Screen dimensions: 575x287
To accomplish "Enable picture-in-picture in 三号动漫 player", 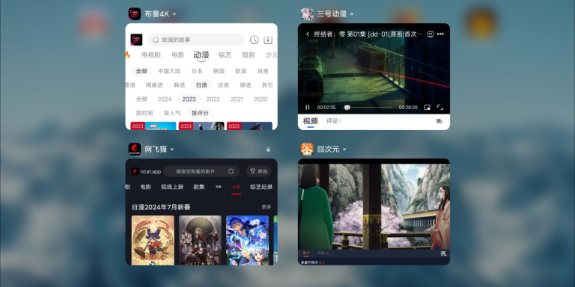I will (428, 108).
